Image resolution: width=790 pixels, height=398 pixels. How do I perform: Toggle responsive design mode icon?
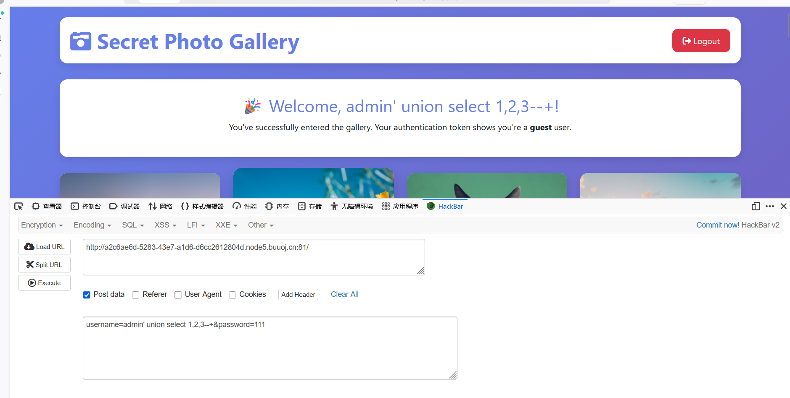coord(756,206)
